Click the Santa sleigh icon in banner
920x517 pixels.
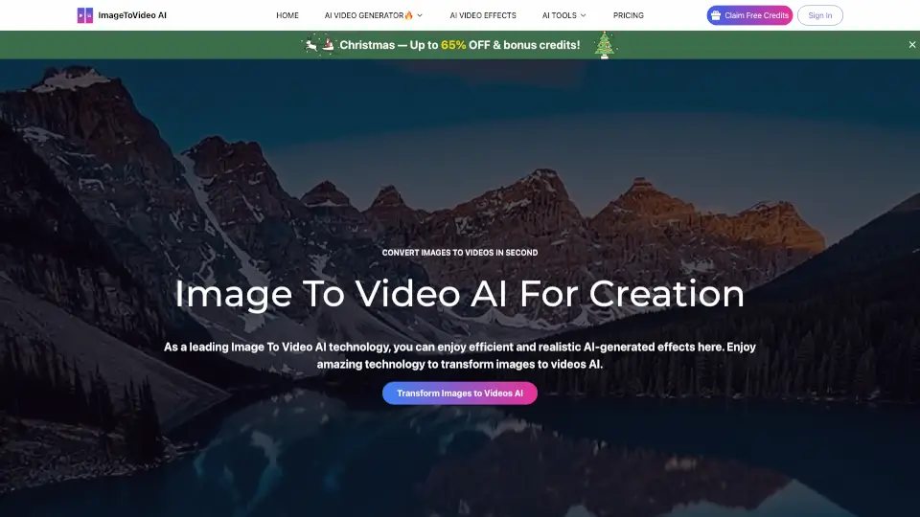(328, 45)
